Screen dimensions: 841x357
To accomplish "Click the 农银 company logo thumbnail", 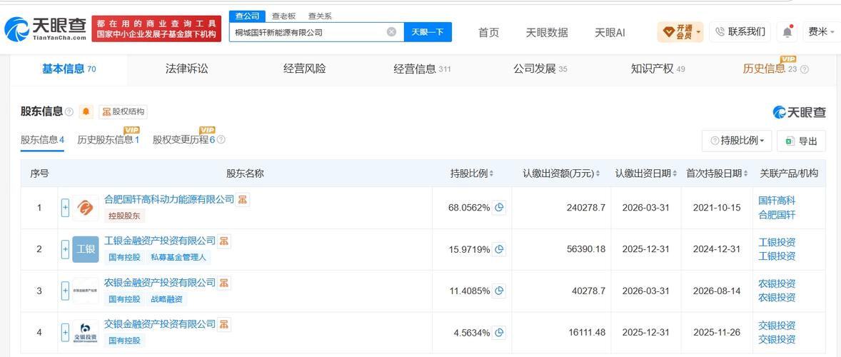I will (86, 291).
